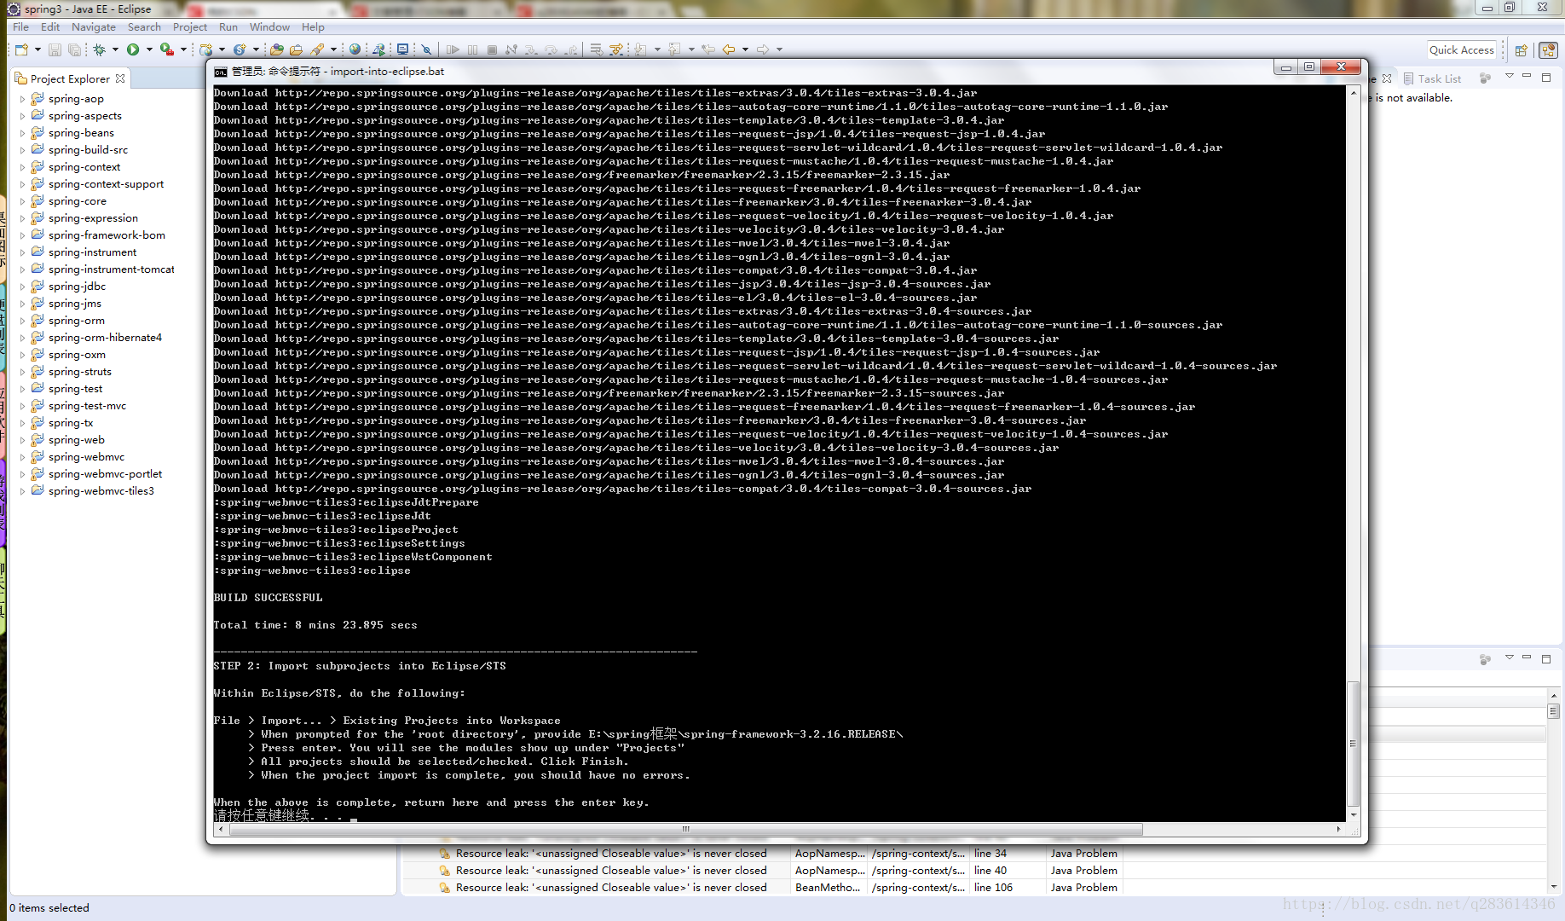Close the Project Explorer view

[120, 78]
